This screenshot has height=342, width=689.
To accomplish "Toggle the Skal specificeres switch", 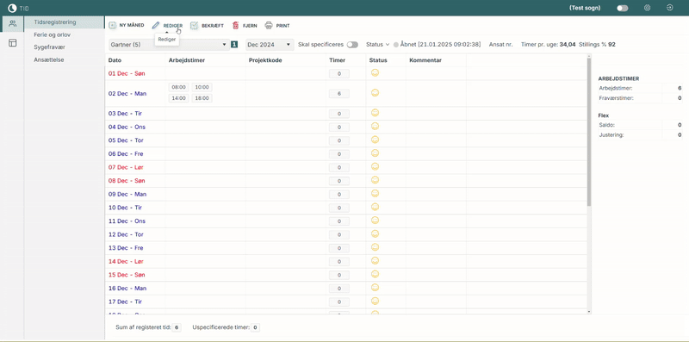I will click(x=352, y=45).
